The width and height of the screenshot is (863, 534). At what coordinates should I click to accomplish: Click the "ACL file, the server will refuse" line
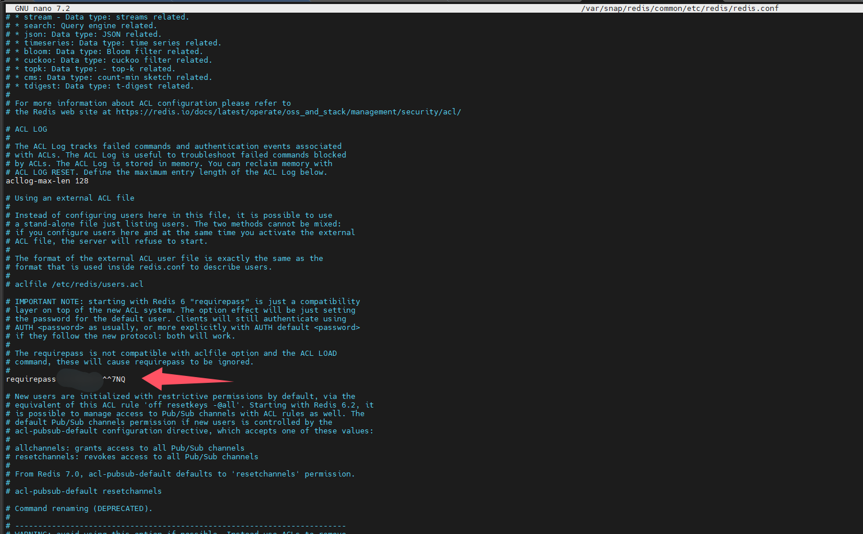click(107, 241)
